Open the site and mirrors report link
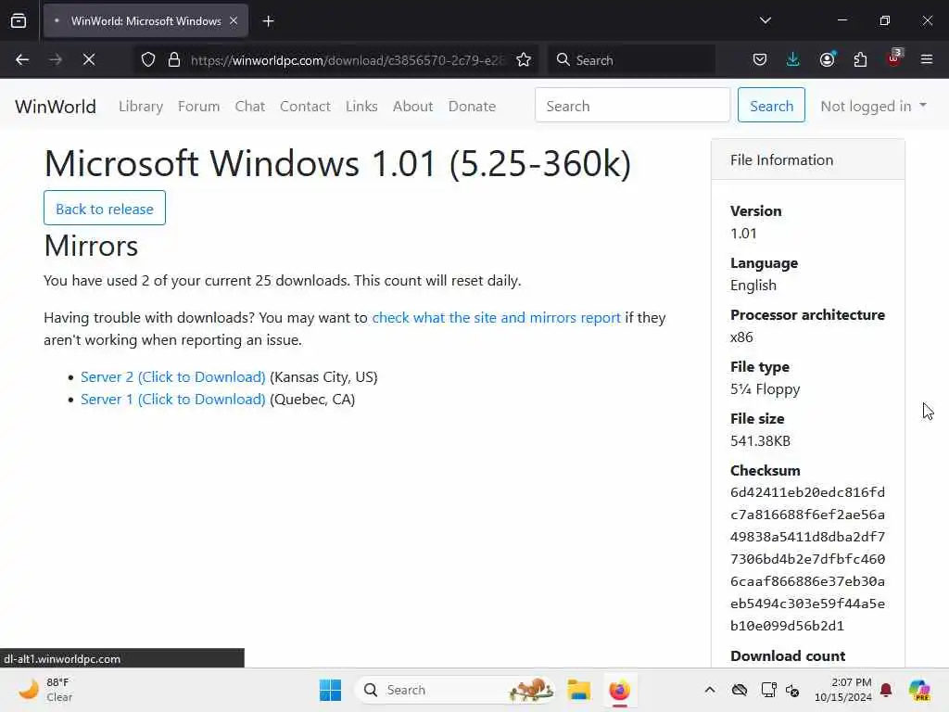 [497, 317]
